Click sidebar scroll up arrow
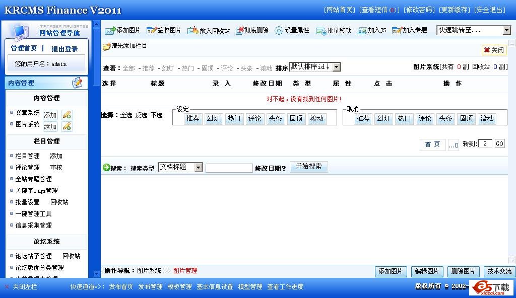 tap(96, 24)
